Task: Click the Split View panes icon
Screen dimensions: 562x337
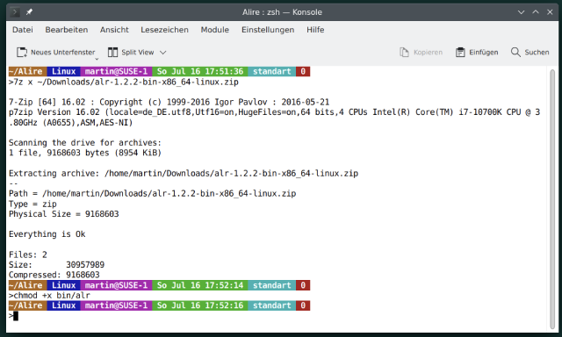Action: [x=112, y=53]
